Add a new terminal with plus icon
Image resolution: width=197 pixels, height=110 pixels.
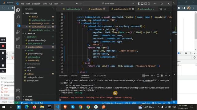pyautogui.click(x=152, y=75)
